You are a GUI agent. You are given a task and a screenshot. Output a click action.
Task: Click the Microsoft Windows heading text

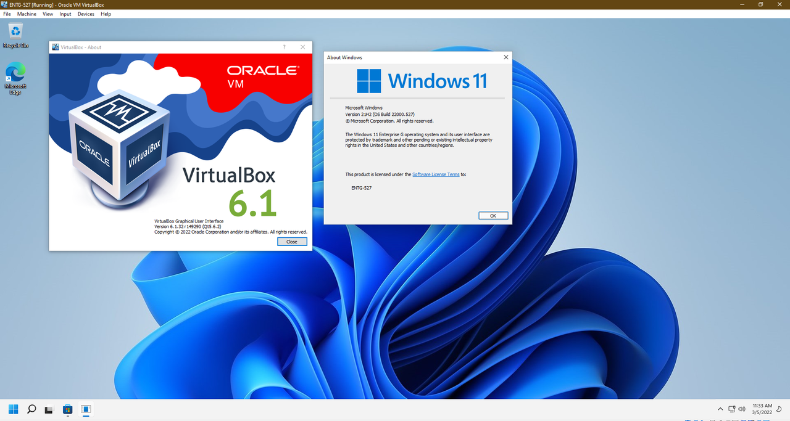[364, 108]
